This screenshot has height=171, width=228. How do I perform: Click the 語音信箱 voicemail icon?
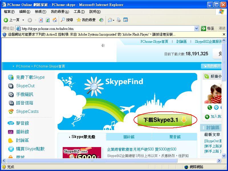tap(11, 103)
